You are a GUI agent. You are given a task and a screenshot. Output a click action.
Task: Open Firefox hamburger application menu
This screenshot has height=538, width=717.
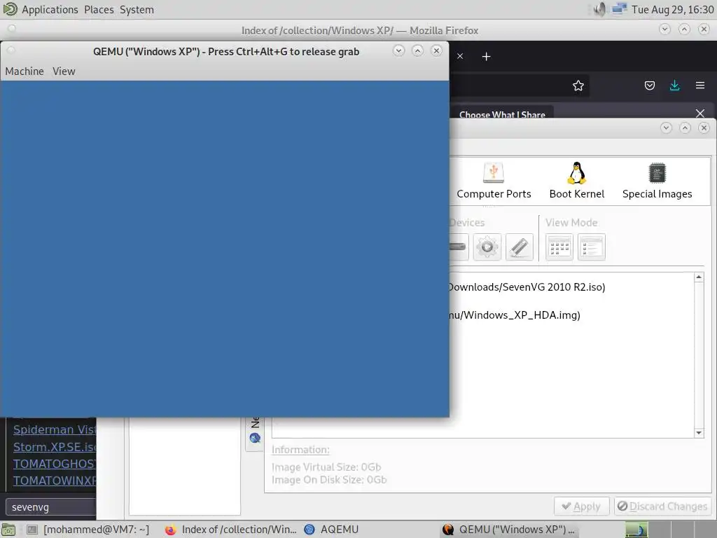(x=700, y=85)
